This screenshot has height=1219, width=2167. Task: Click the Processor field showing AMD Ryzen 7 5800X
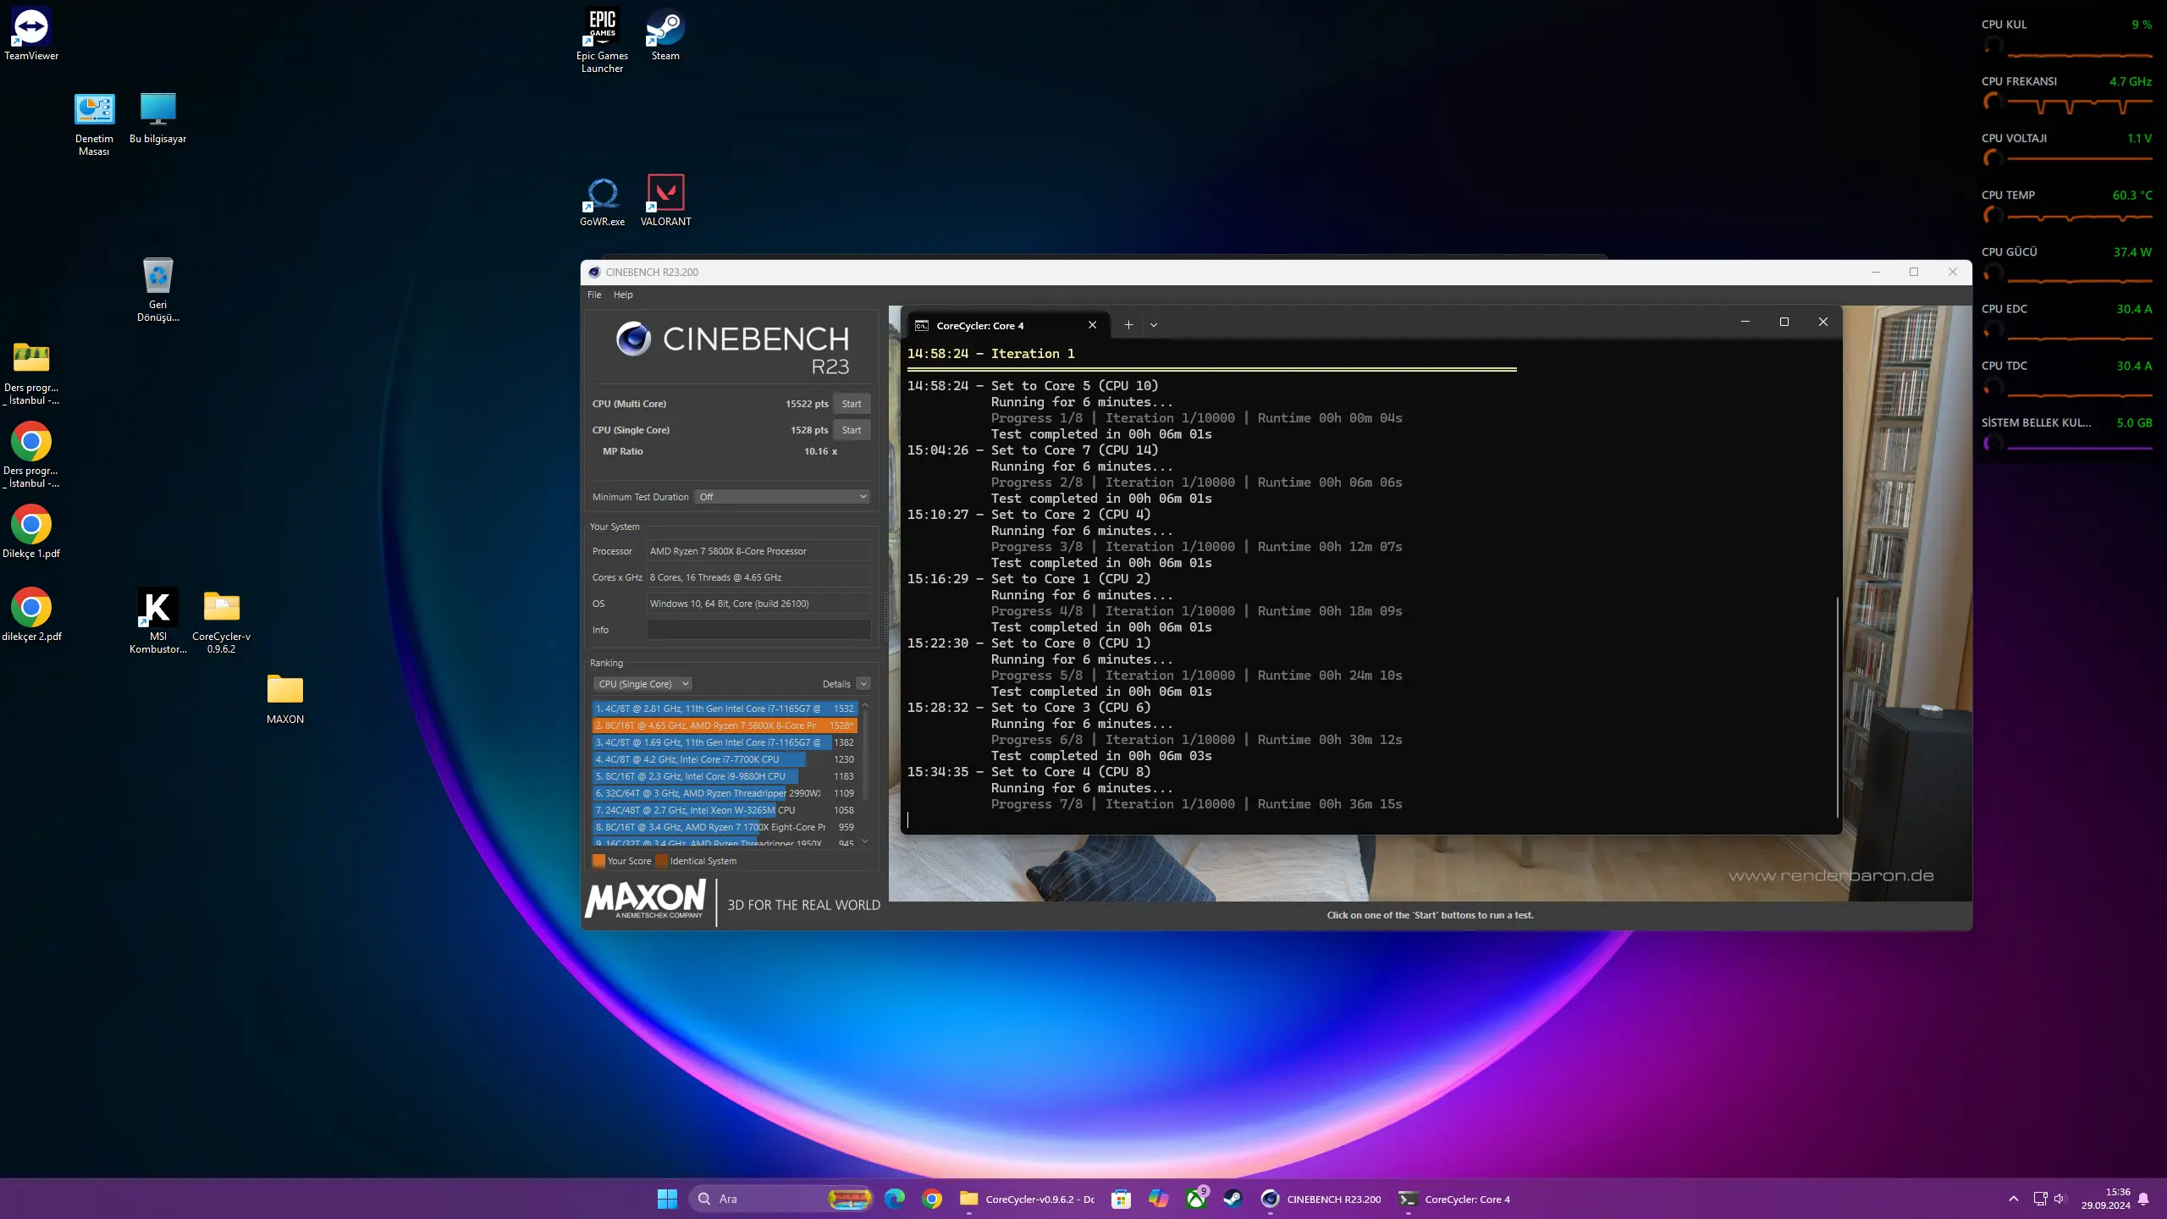[x=758, y=551]
